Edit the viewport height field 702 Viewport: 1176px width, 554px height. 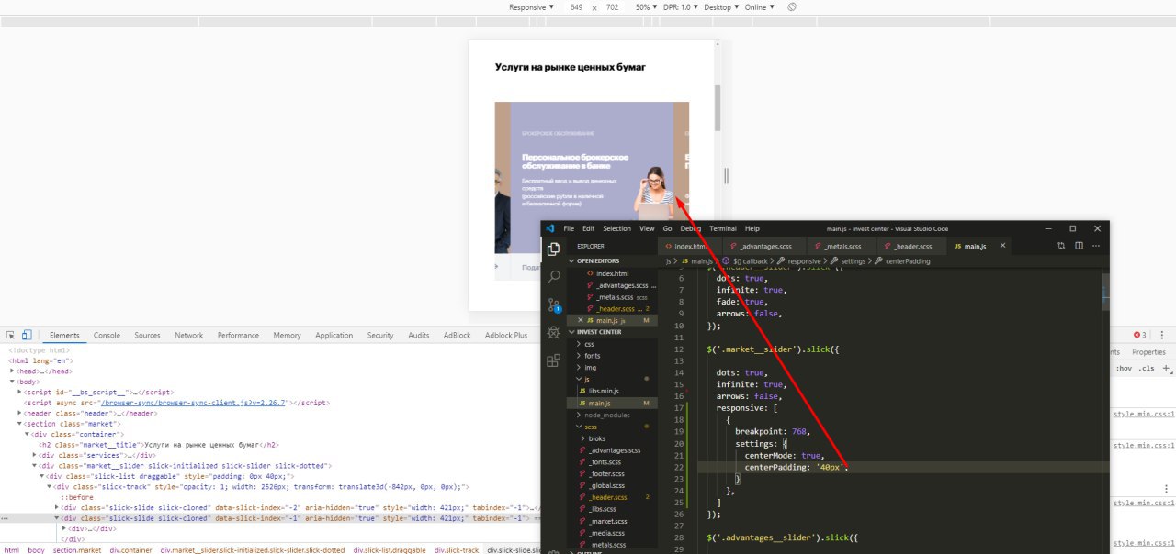(x=612, y=6)
